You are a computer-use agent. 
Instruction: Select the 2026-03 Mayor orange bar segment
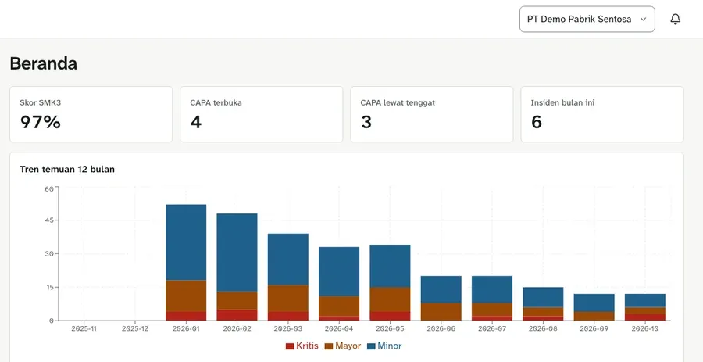[x=288, y=299]
